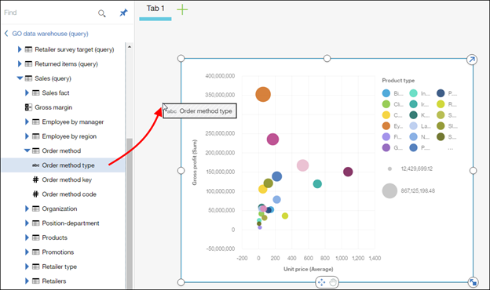Select the Gross margin item
The width and height of the screenshot is (490, 290).
[53, 107]
